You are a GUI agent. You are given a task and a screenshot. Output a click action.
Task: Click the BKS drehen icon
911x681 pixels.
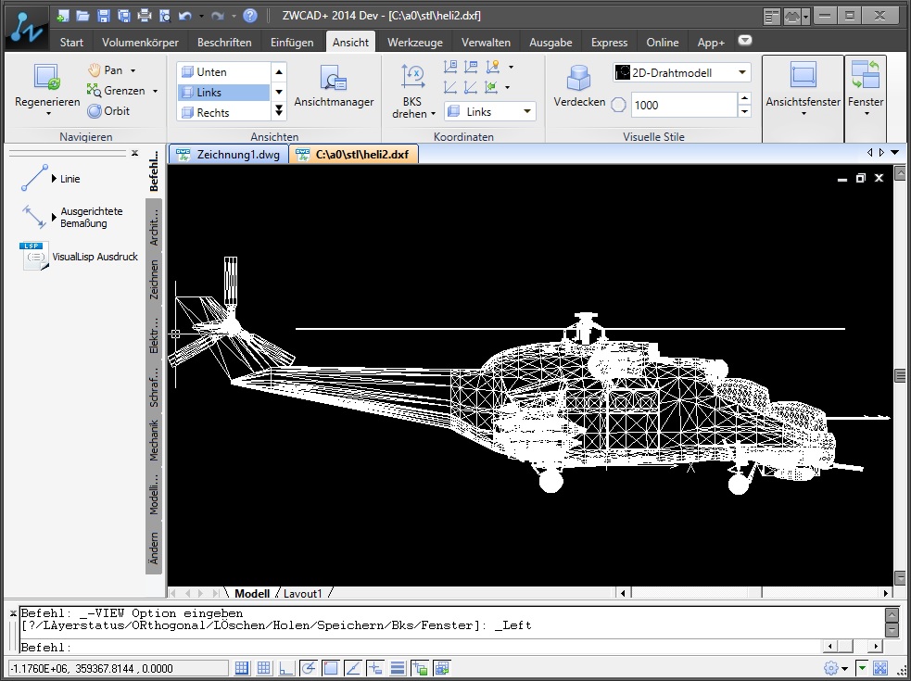click(x=412, y=77)
